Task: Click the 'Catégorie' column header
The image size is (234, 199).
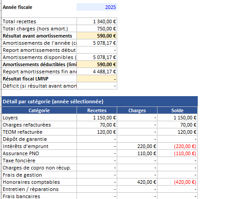Action: (39, 110)
